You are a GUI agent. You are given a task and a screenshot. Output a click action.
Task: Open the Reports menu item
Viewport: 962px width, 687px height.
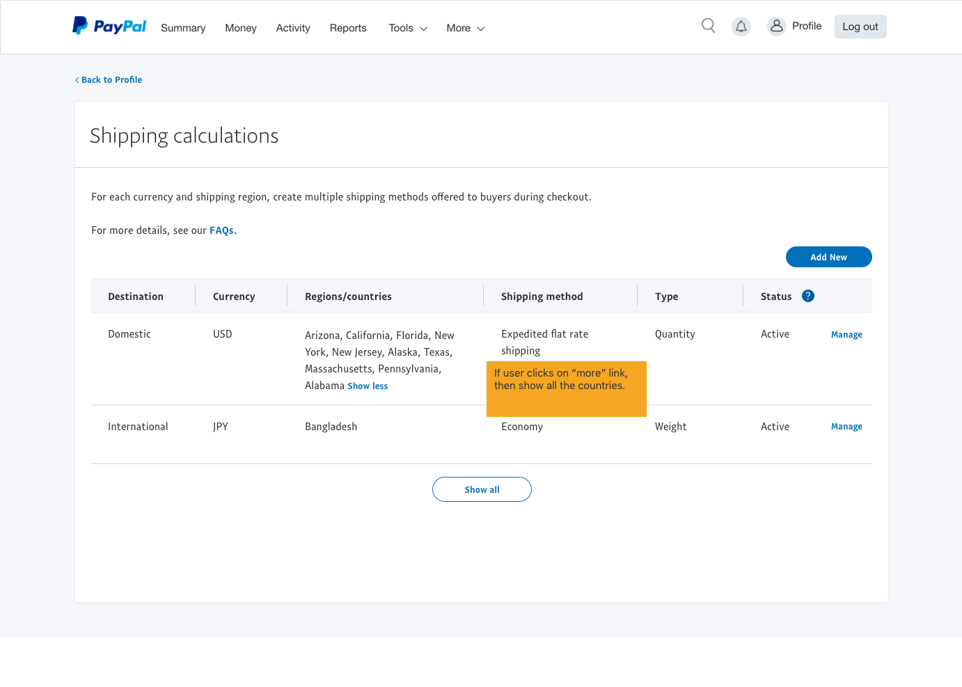[x=348, y=28]
